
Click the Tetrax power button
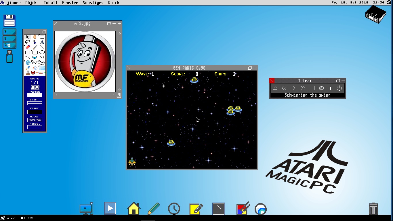[x=339, y=88]
